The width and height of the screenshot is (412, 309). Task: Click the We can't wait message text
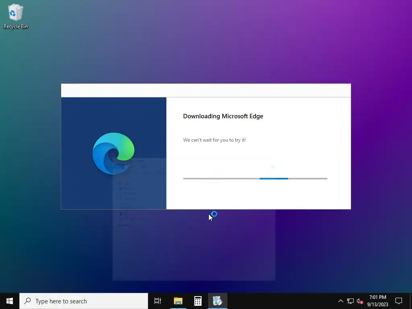214,140
